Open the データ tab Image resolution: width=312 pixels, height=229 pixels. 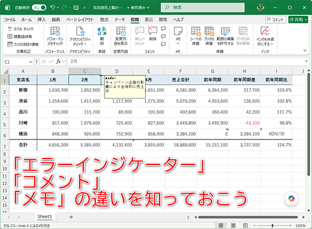click(120, 20)
